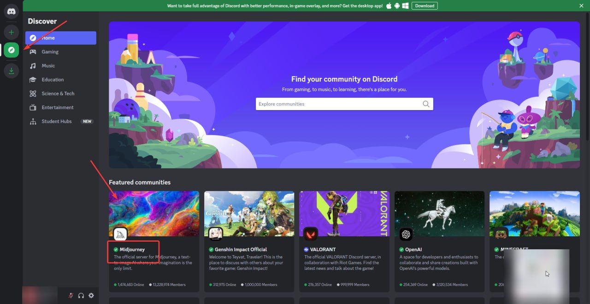This screenshot has width=590, height=304.
Task: Click Download Apps icon in server bar
Action: 11,71
